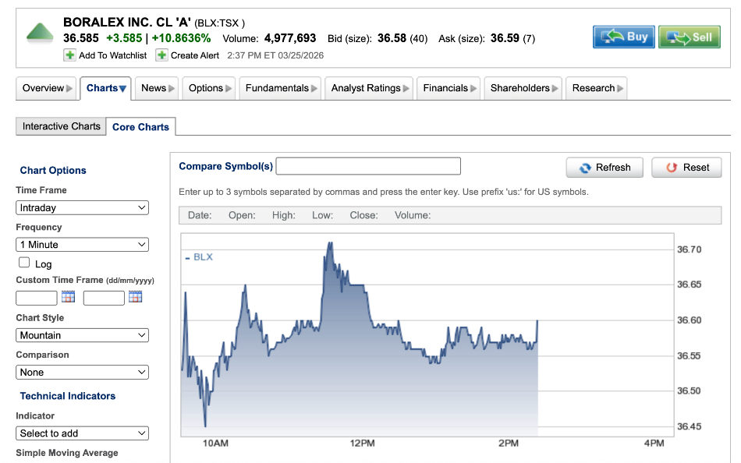The height and width of the screenshot is (463, 741).
Task: Select an indicator to add
Action: (x=82, y=433)
